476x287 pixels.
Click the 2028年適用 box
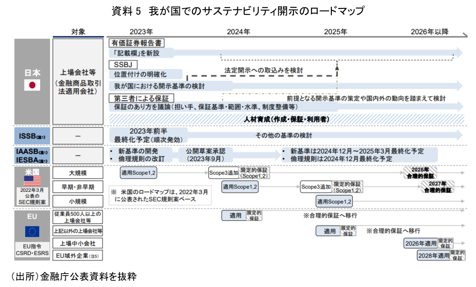click(x=434, y=256)
